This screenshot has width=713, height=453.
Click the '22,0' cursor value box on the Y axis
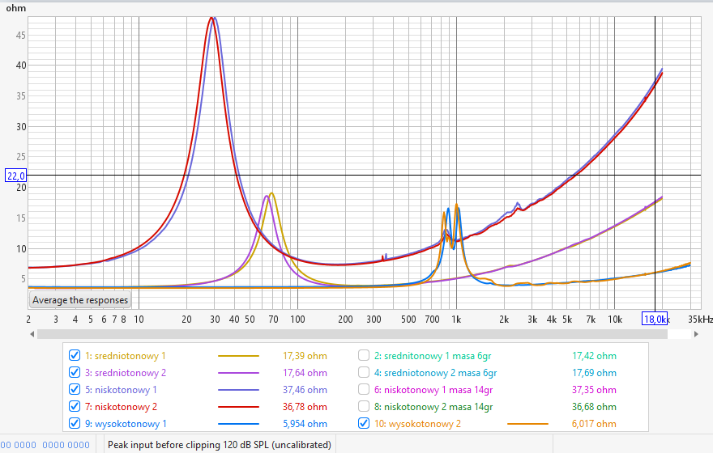[16, 176]
